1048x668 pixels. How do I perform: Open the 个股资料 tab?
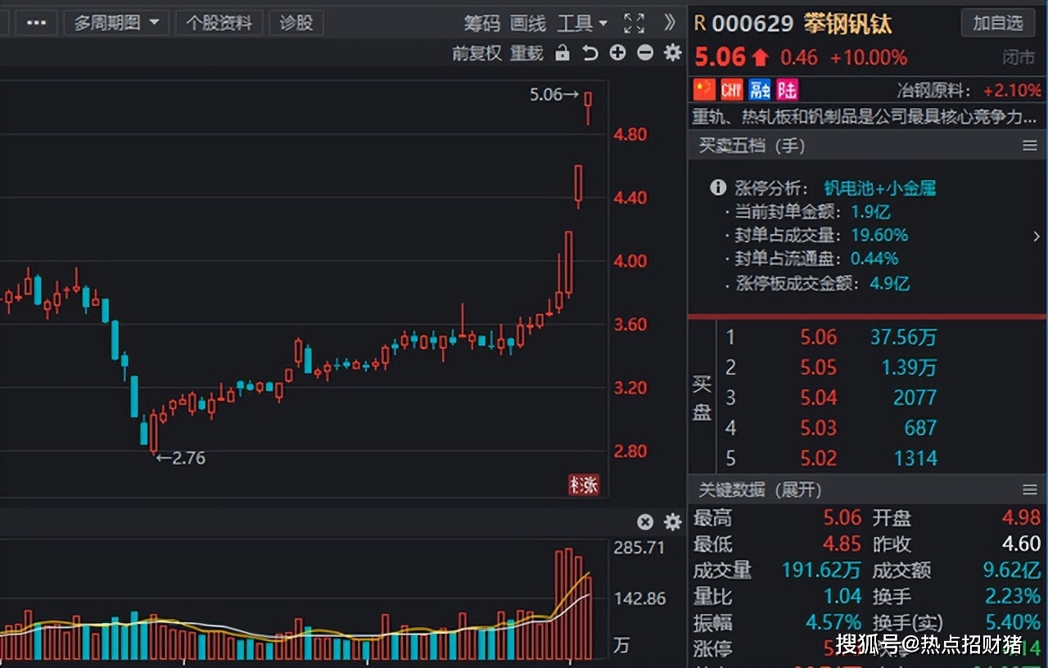click(219, 23)
